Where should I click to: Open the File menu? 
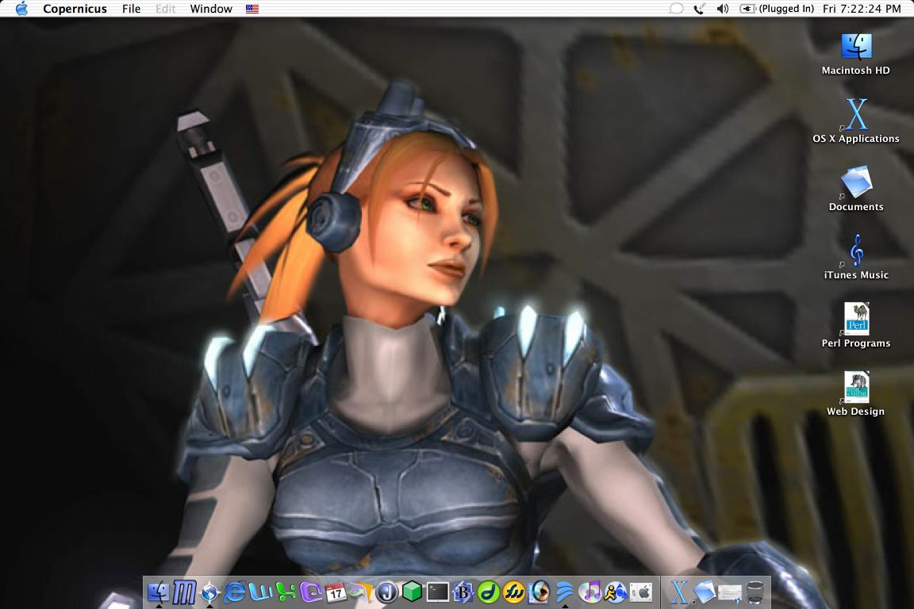tap(131, 9)
